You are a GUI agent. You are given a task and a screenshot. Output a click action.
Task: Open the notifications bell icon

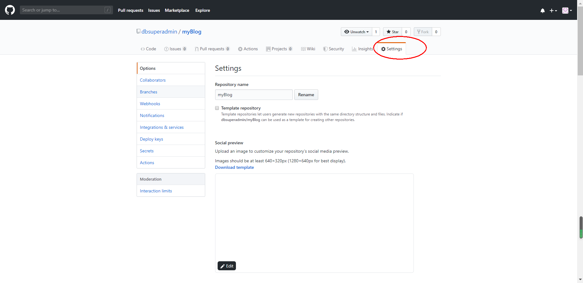point(542,11)
